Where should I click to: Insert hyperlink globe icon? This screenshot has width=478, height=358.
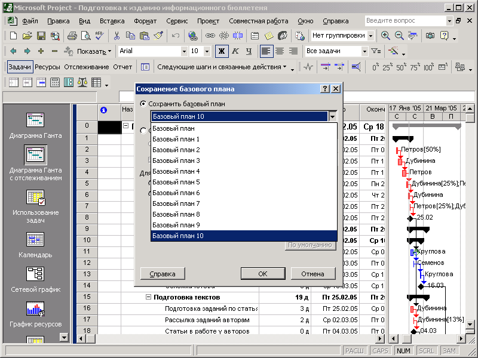(192, 36)
